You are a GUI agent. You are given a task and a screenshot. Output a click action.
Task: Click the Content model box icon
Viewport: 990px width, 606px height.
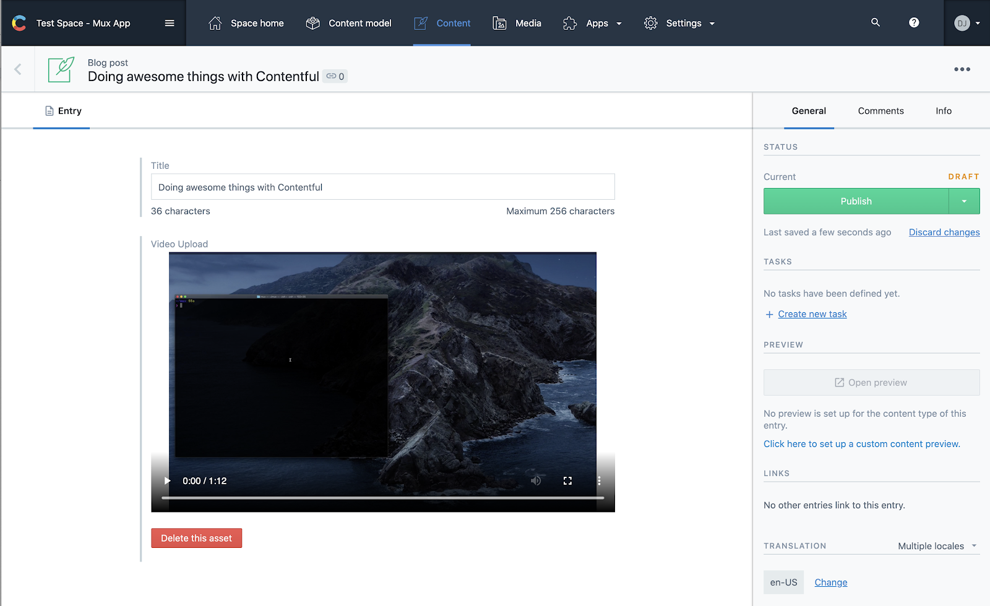[x=313, y=23]
